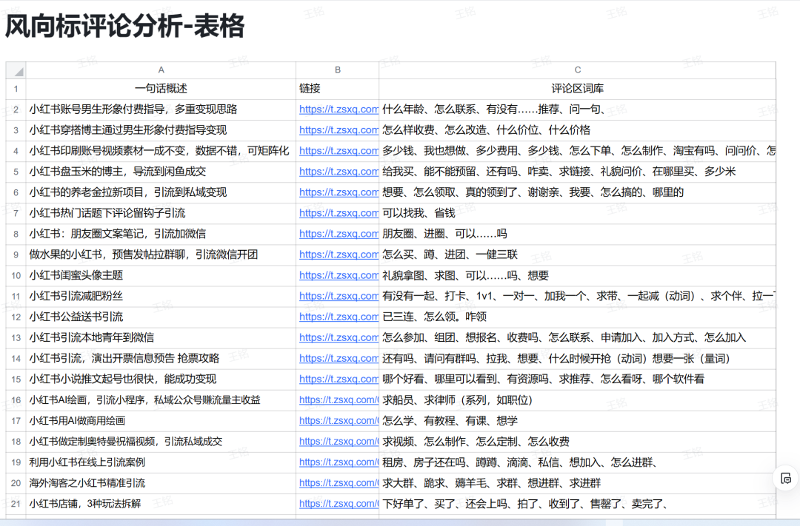This screenshot has width=800, height=526.
Task: Open the link in row 11 (引流减肥粉丝)
Action: (x=339, y=296)
